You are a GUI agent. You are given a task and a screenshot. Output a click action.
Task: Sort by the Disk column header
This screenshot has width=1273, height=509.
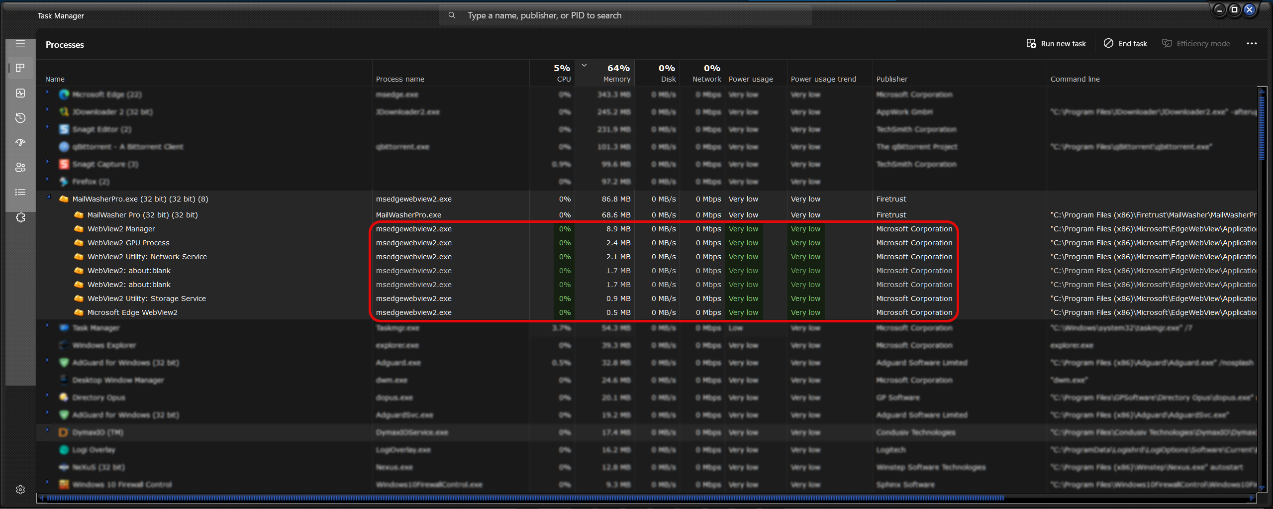click(x=657, y=73)
